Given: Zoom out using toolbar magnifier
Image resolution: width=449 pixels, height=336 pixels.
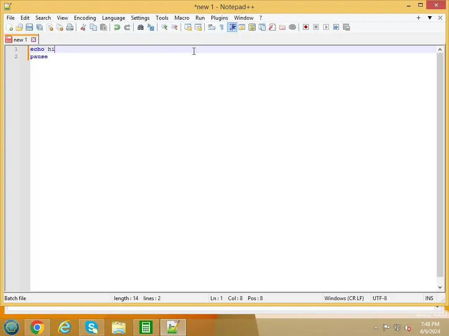Looking at the screenshot, I should 174,27.
